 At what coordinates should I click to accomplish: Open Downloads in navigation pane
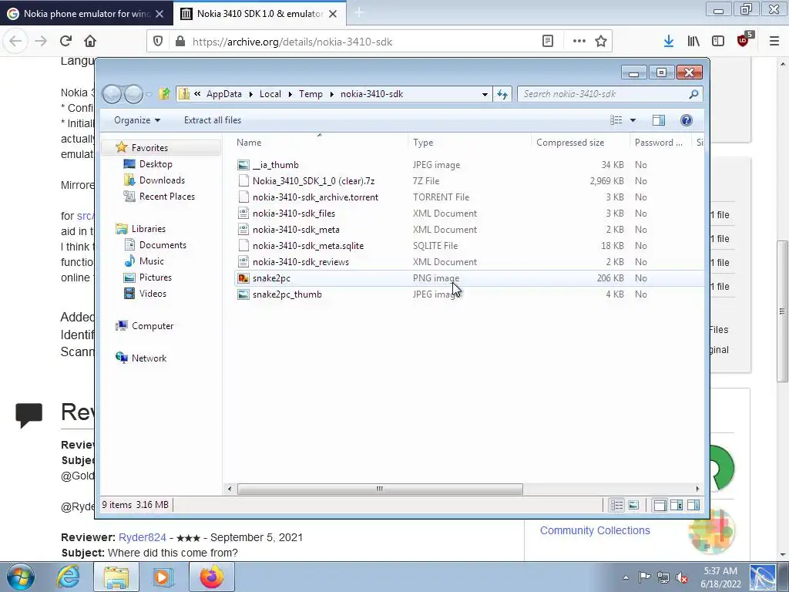click(x=162, y=180)
